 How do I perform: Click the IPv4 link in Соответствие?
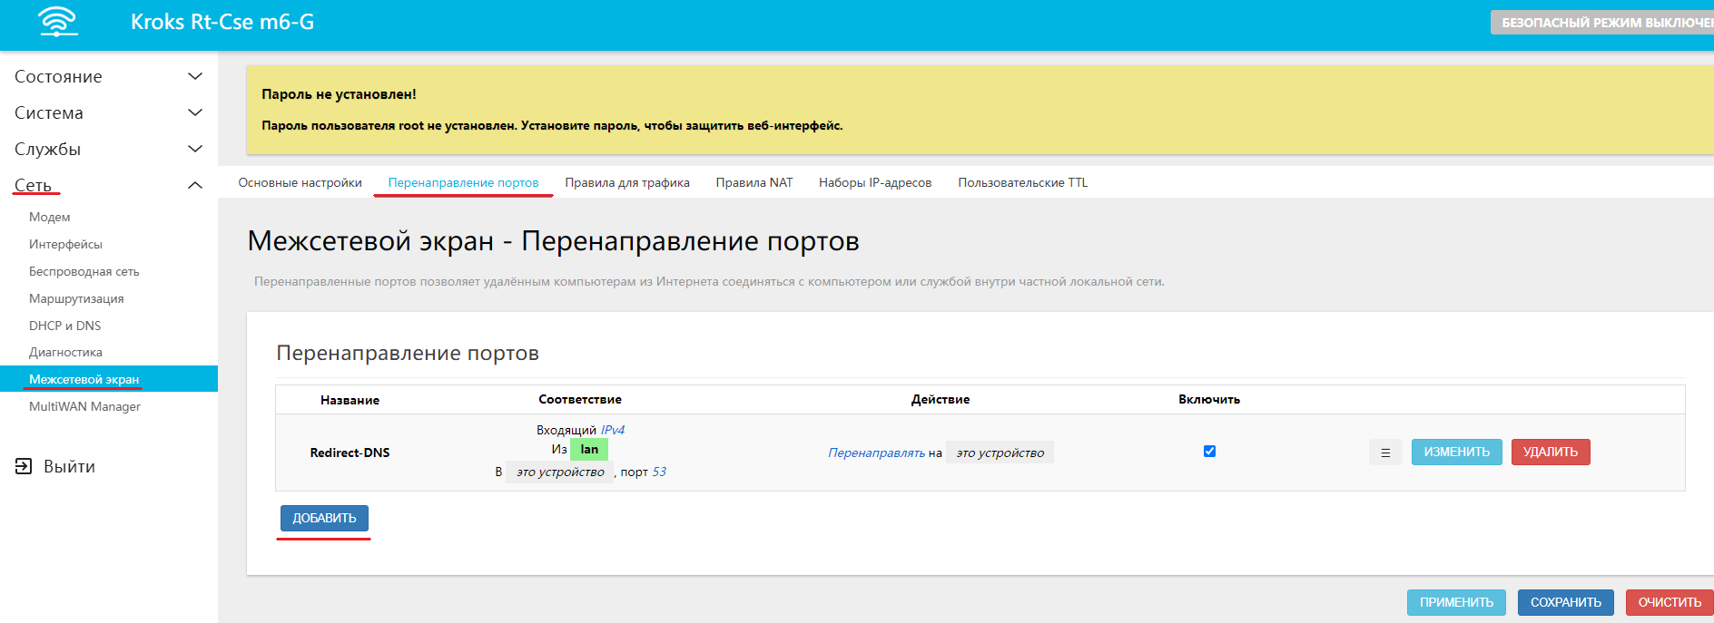[613, 430]
